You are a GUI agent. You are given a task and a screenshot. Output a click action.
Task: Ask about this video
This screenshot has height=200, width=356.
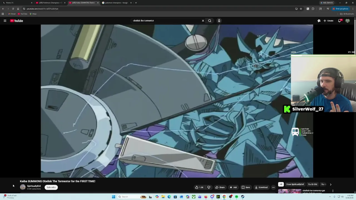pos(233,187)
